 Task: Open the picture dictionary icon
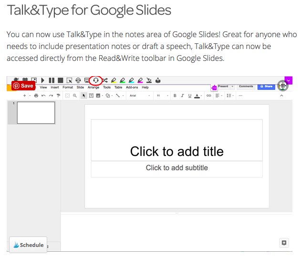pyautogui.click(x=34, y=80)
